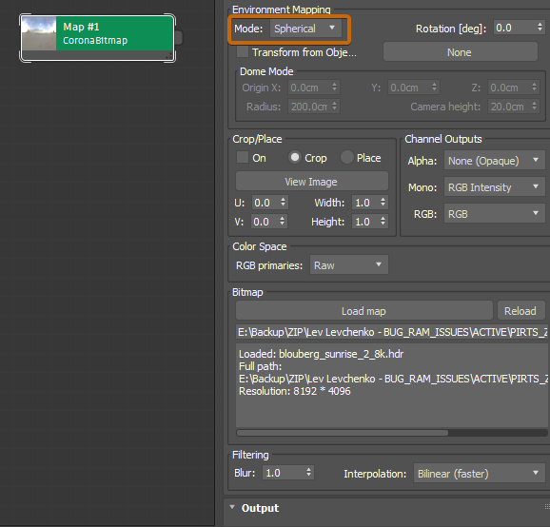This screenshot has height=527, width=550.
Task: Click the Height value field
Action: [x=365, y=222]
